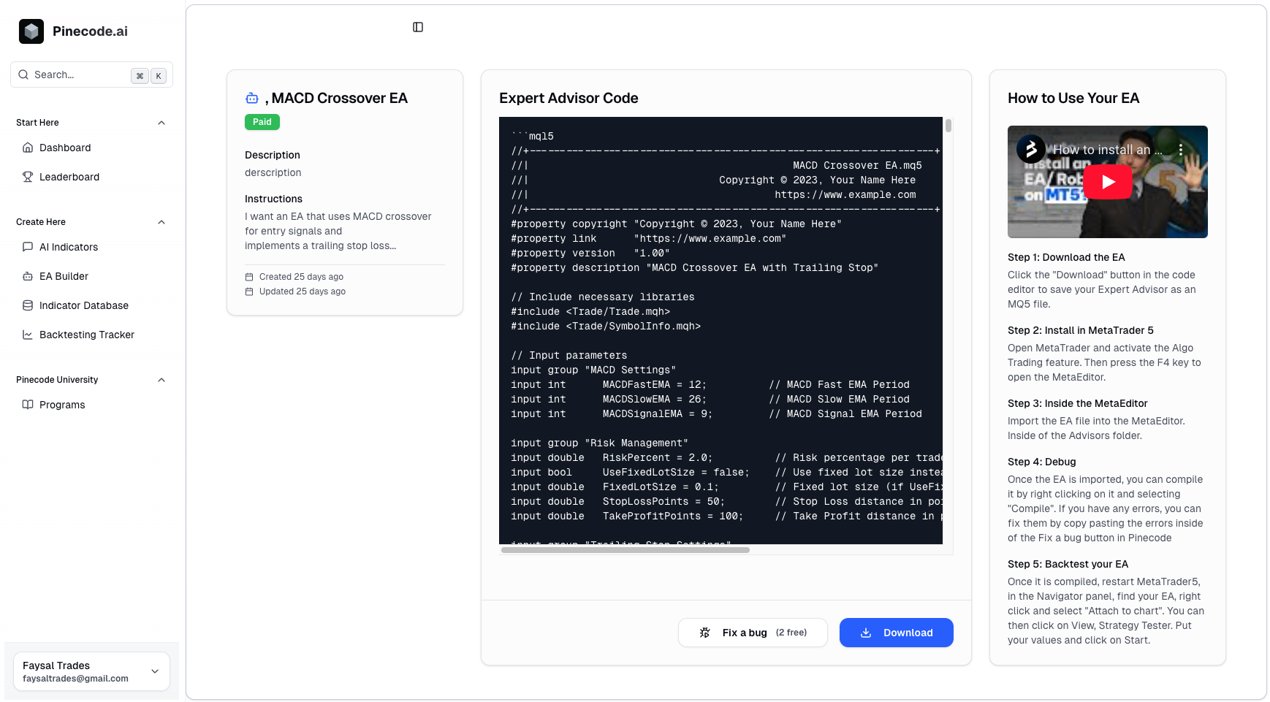Click the Leaderboard trophy icon
The image size is (1270, 702).
coord(28,177)
